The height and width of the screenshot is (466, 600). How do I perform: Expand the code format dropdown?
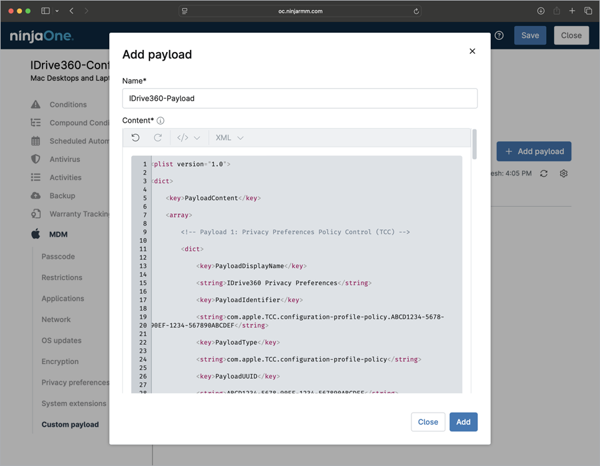(x=189, y=138)
